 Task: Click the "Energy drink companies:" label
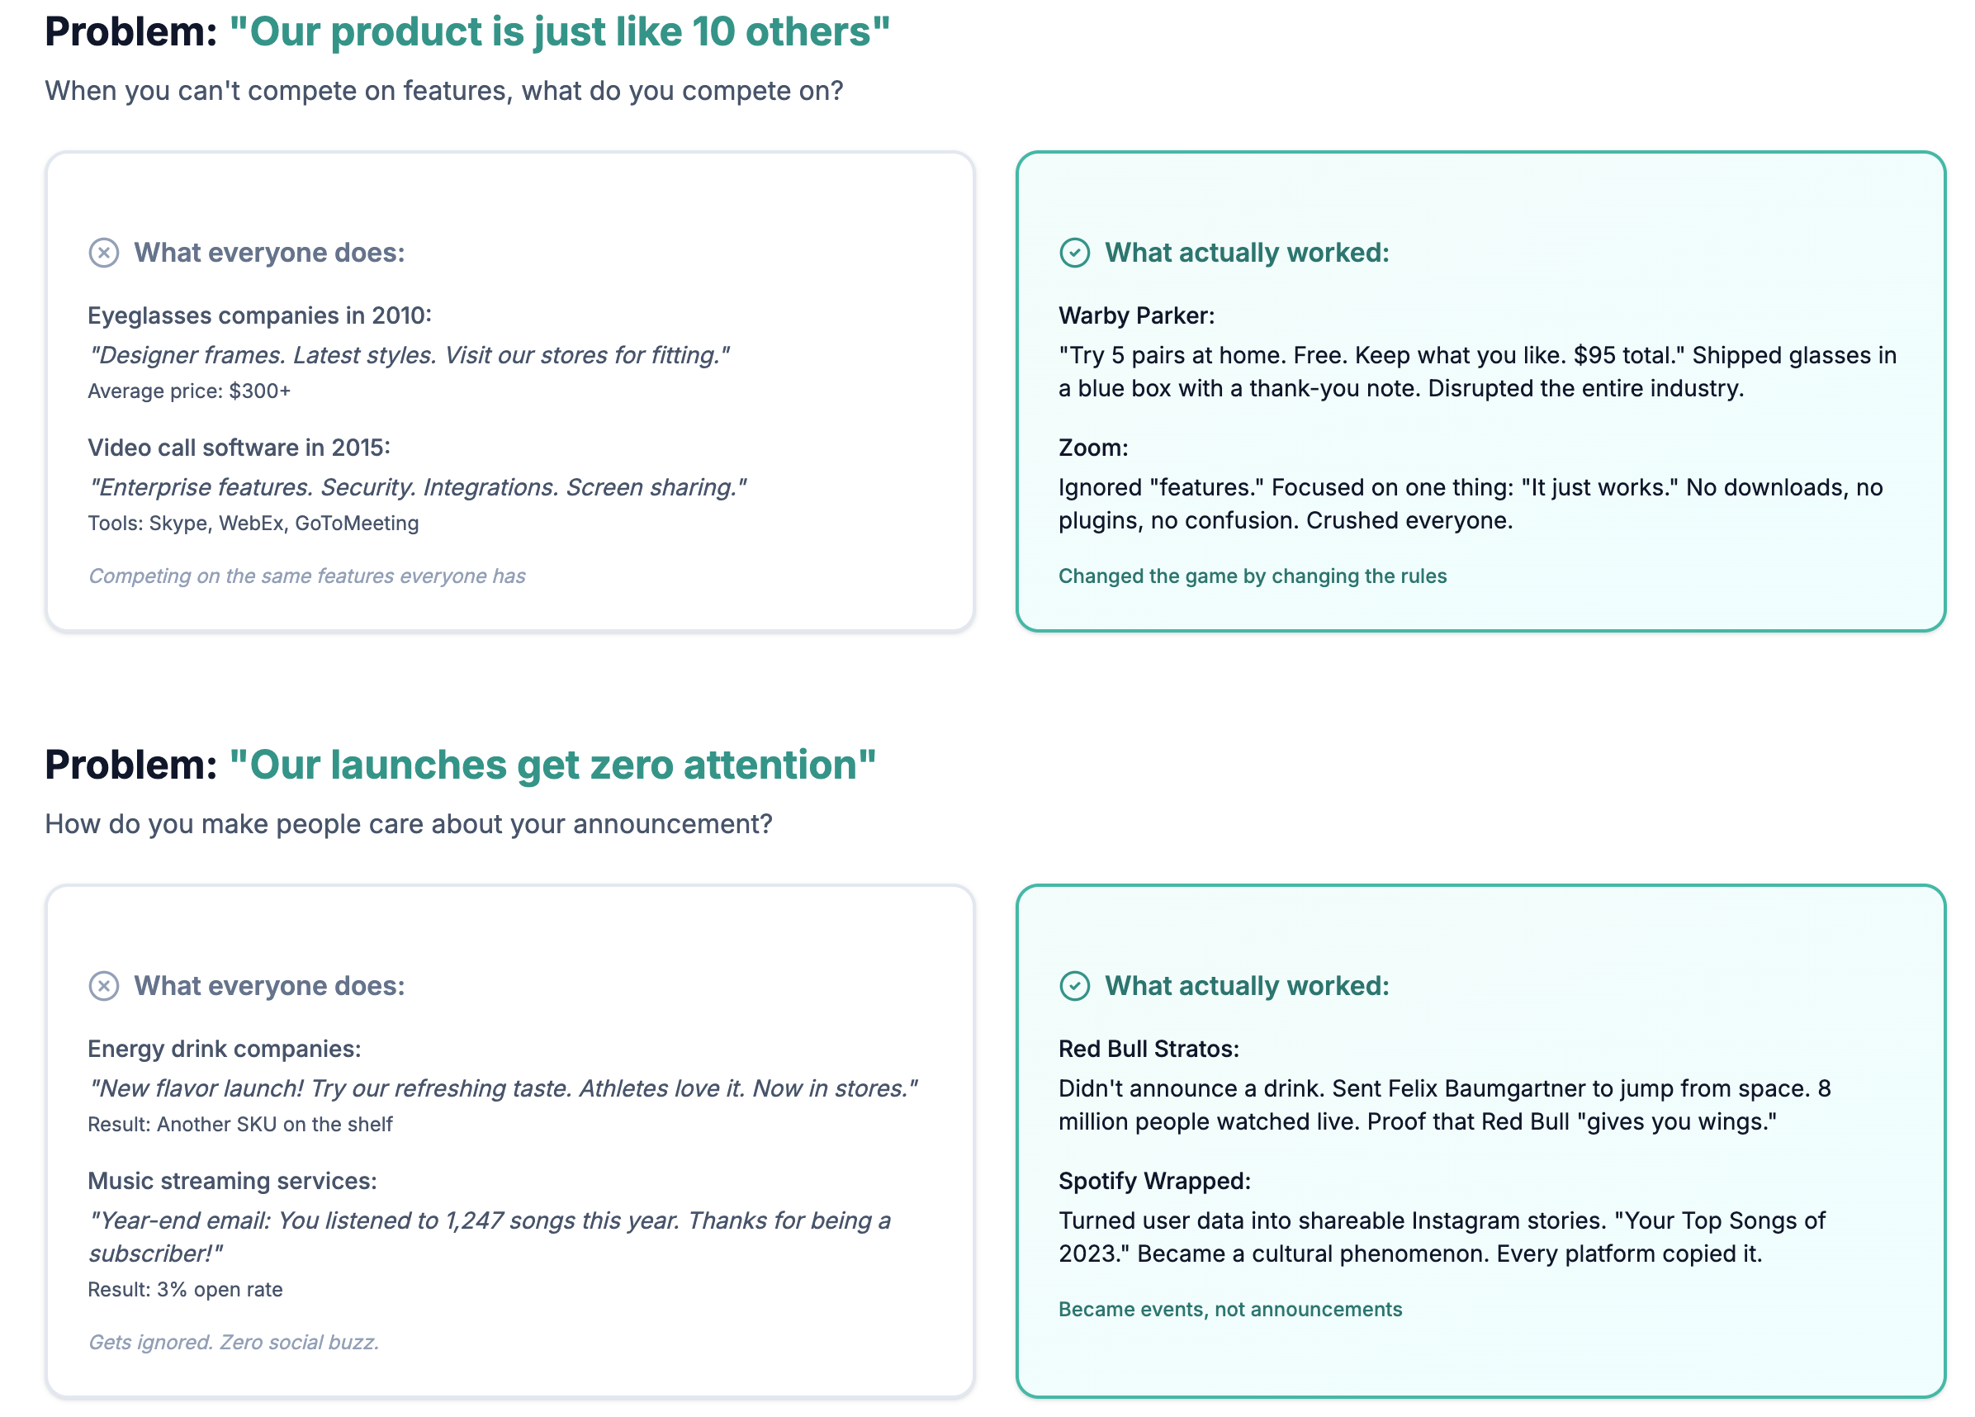click(x=224, y=1049)
